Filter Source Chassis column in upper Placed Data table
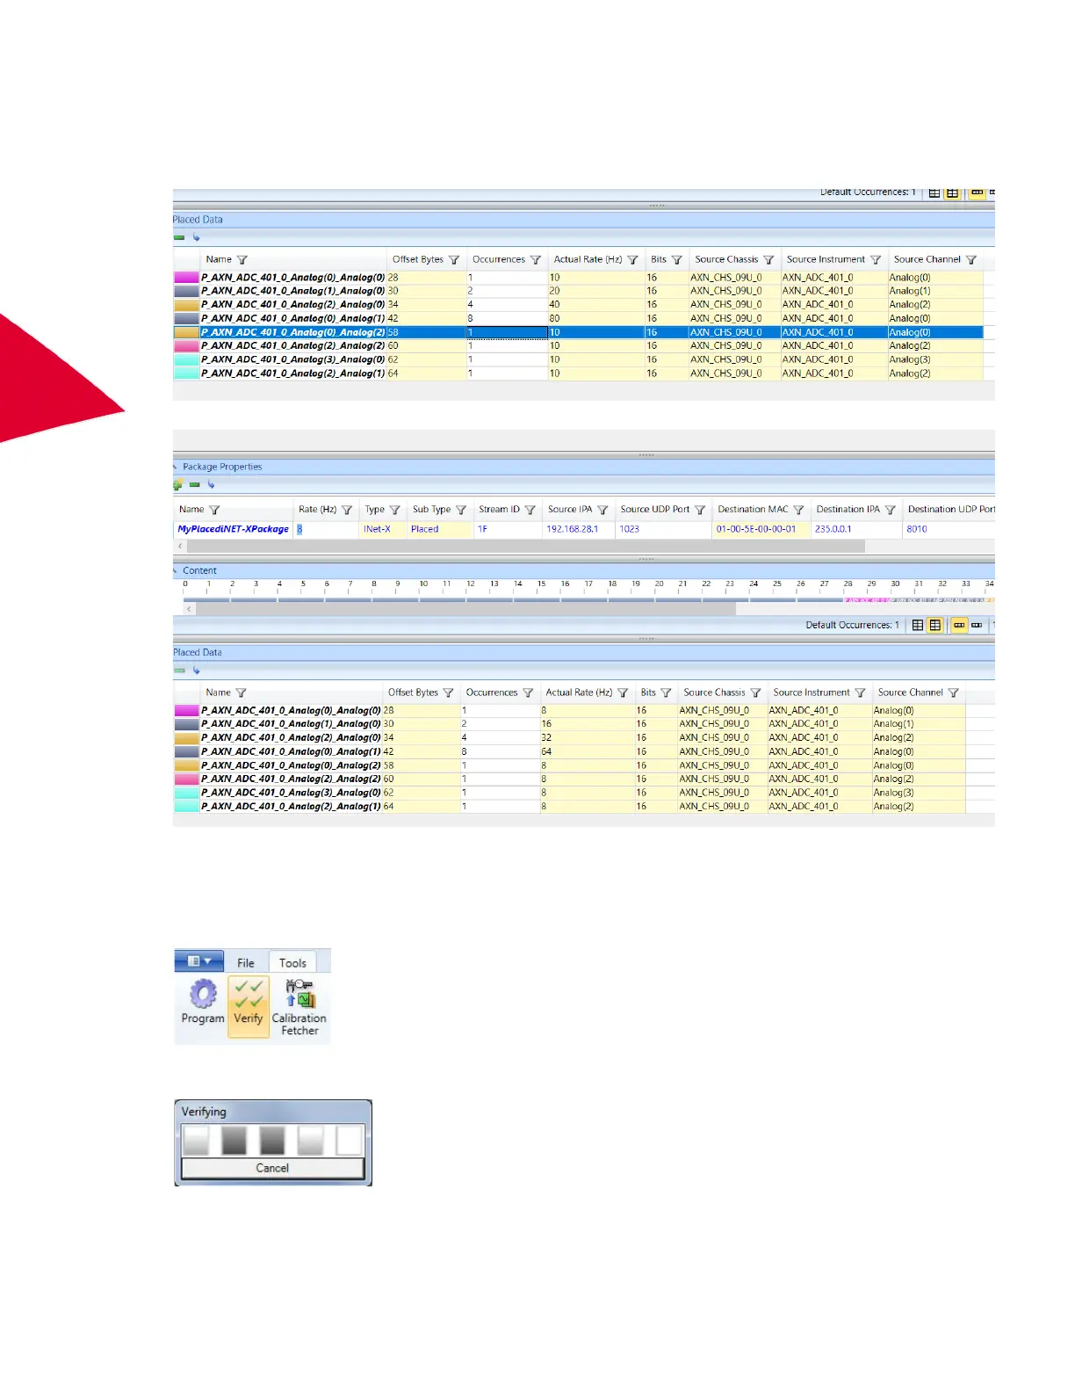 click(768, 260)
